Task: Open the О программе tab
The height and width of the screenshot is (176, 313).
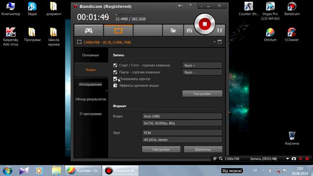Action: 91,114
